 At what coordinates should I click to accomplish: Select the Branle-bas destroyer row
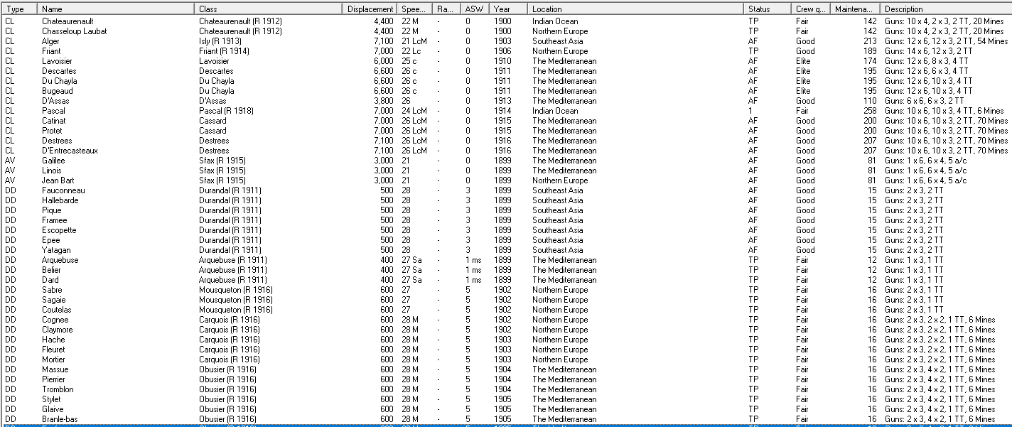click(x=60, y=419)
